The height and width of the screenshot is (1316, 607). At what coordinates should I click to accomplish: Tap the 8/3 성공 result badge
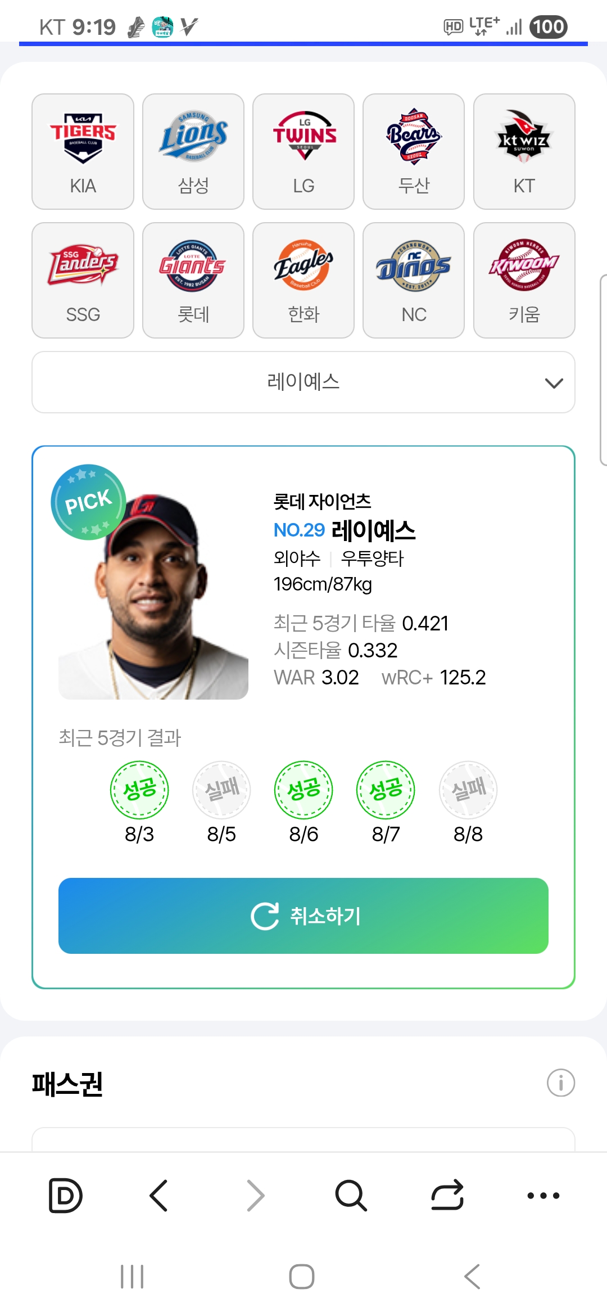pyautogui.click(x=139, y=790)
